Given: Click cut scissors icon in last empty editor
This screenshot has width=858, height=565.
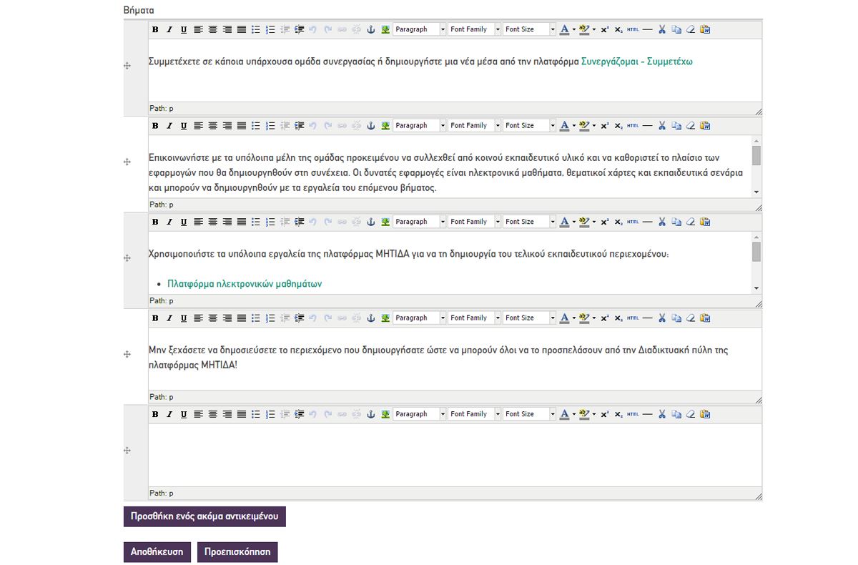Looking at the screenshot, I should pyautogui.click(x=661, y=414).
